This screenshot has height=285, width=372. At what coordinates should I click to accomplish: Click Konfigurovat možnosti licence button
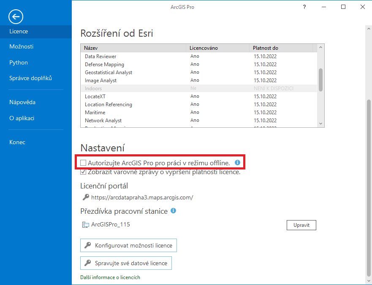pos(128,245)
